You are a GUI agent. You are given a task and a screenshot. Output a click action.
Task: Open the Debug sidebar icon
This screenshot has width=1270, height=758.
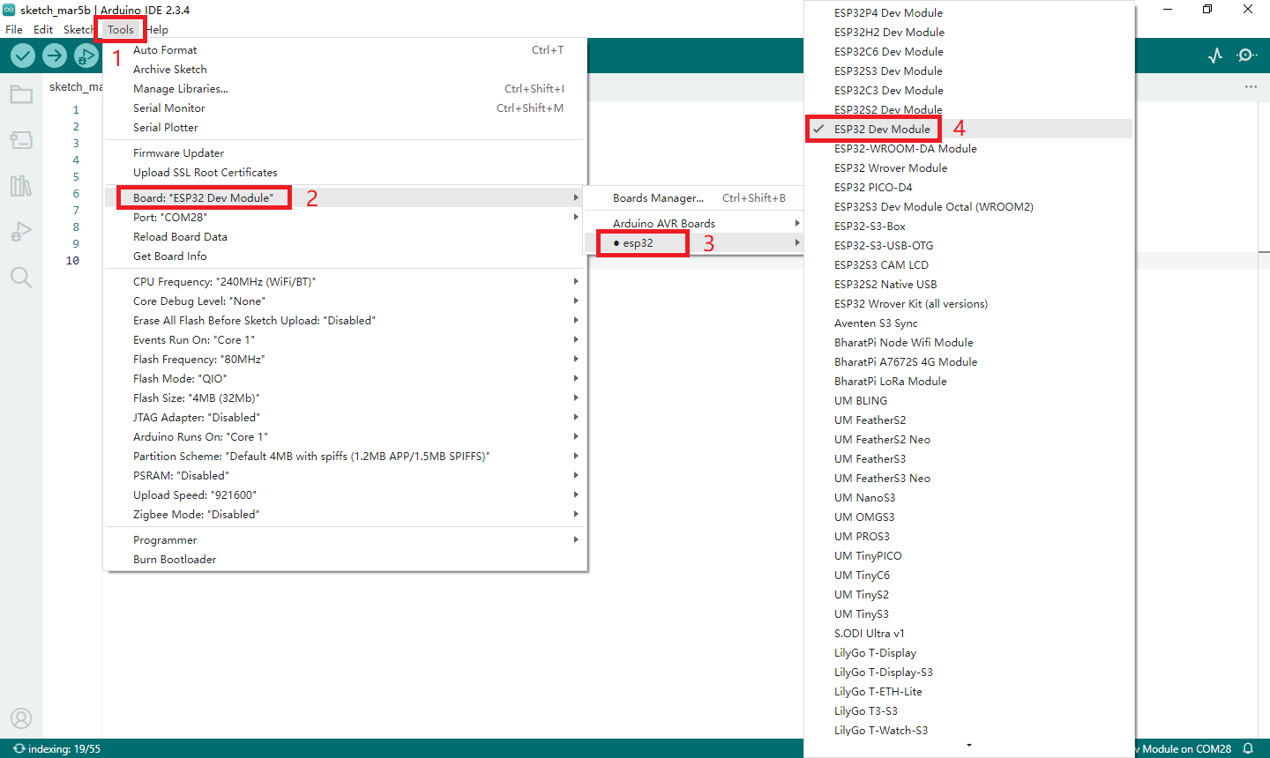tap(21, 232)
